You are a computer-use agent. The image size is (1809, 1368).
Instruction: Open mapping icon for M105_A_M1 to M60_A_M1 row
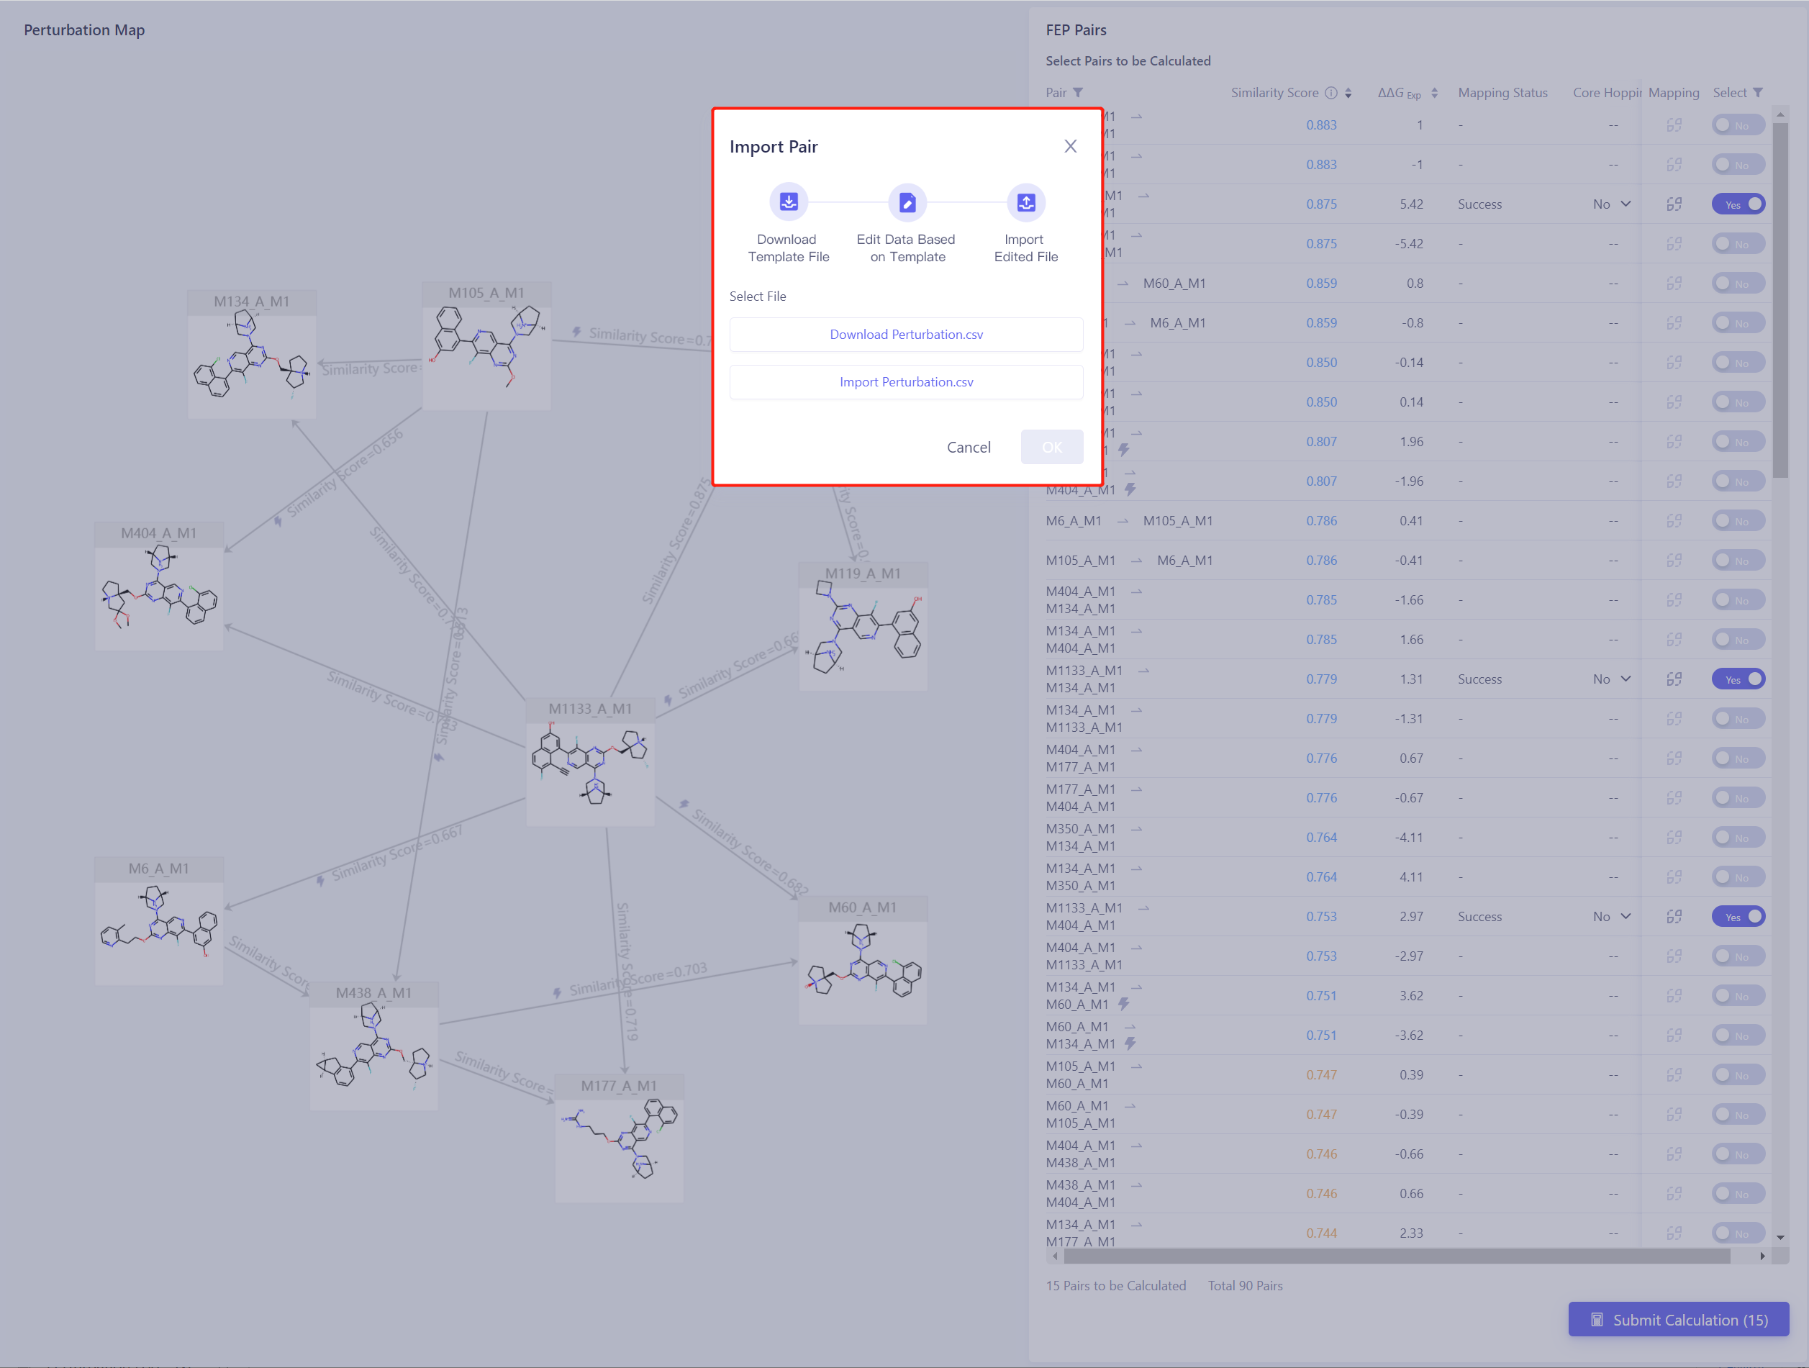tap(1674, 1074)
